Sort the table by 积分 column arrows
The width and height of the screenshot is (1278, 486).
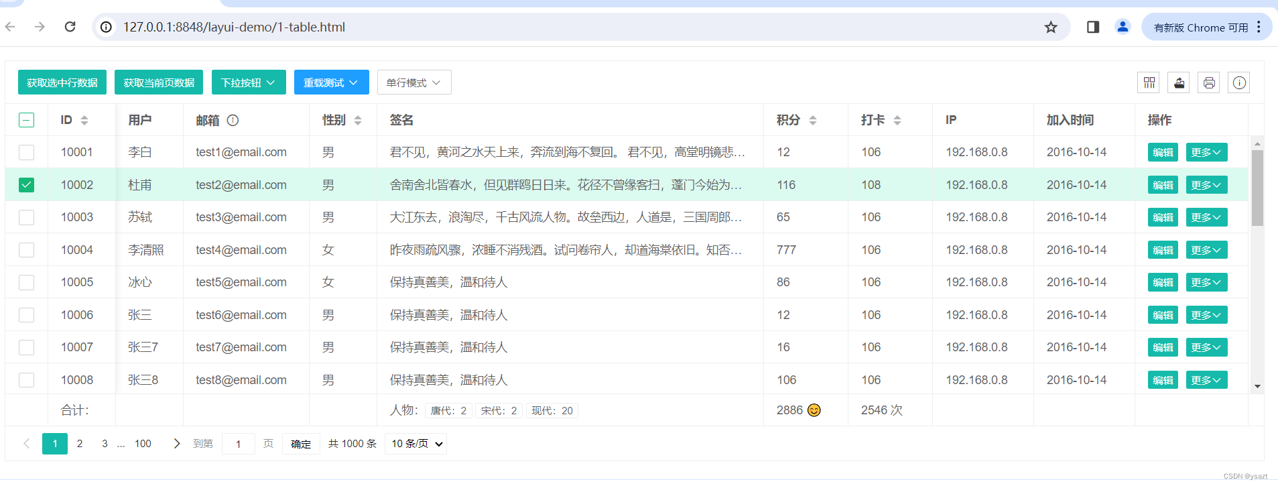[x=813, y=121]
